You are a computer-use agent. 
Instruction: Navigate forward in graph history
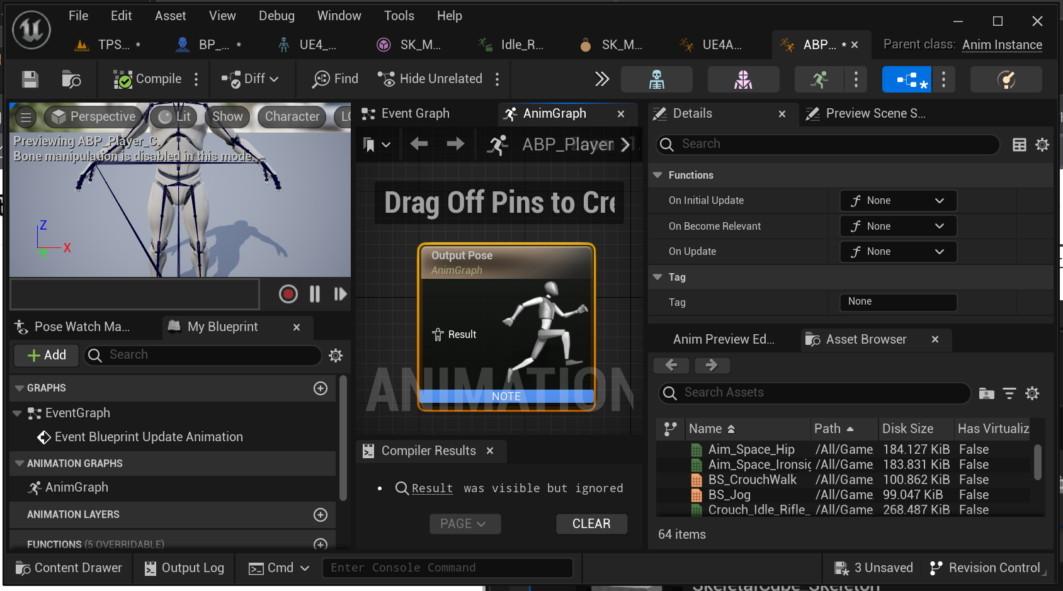(455, 144)
